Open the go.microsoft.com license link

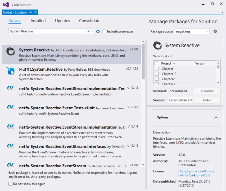(x=196, y=173)
